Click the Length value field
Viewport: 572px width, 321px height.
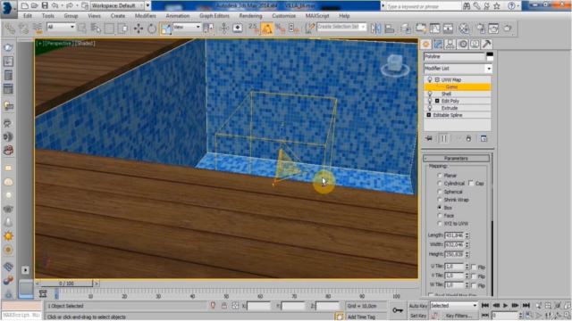[x=454, y=235]
